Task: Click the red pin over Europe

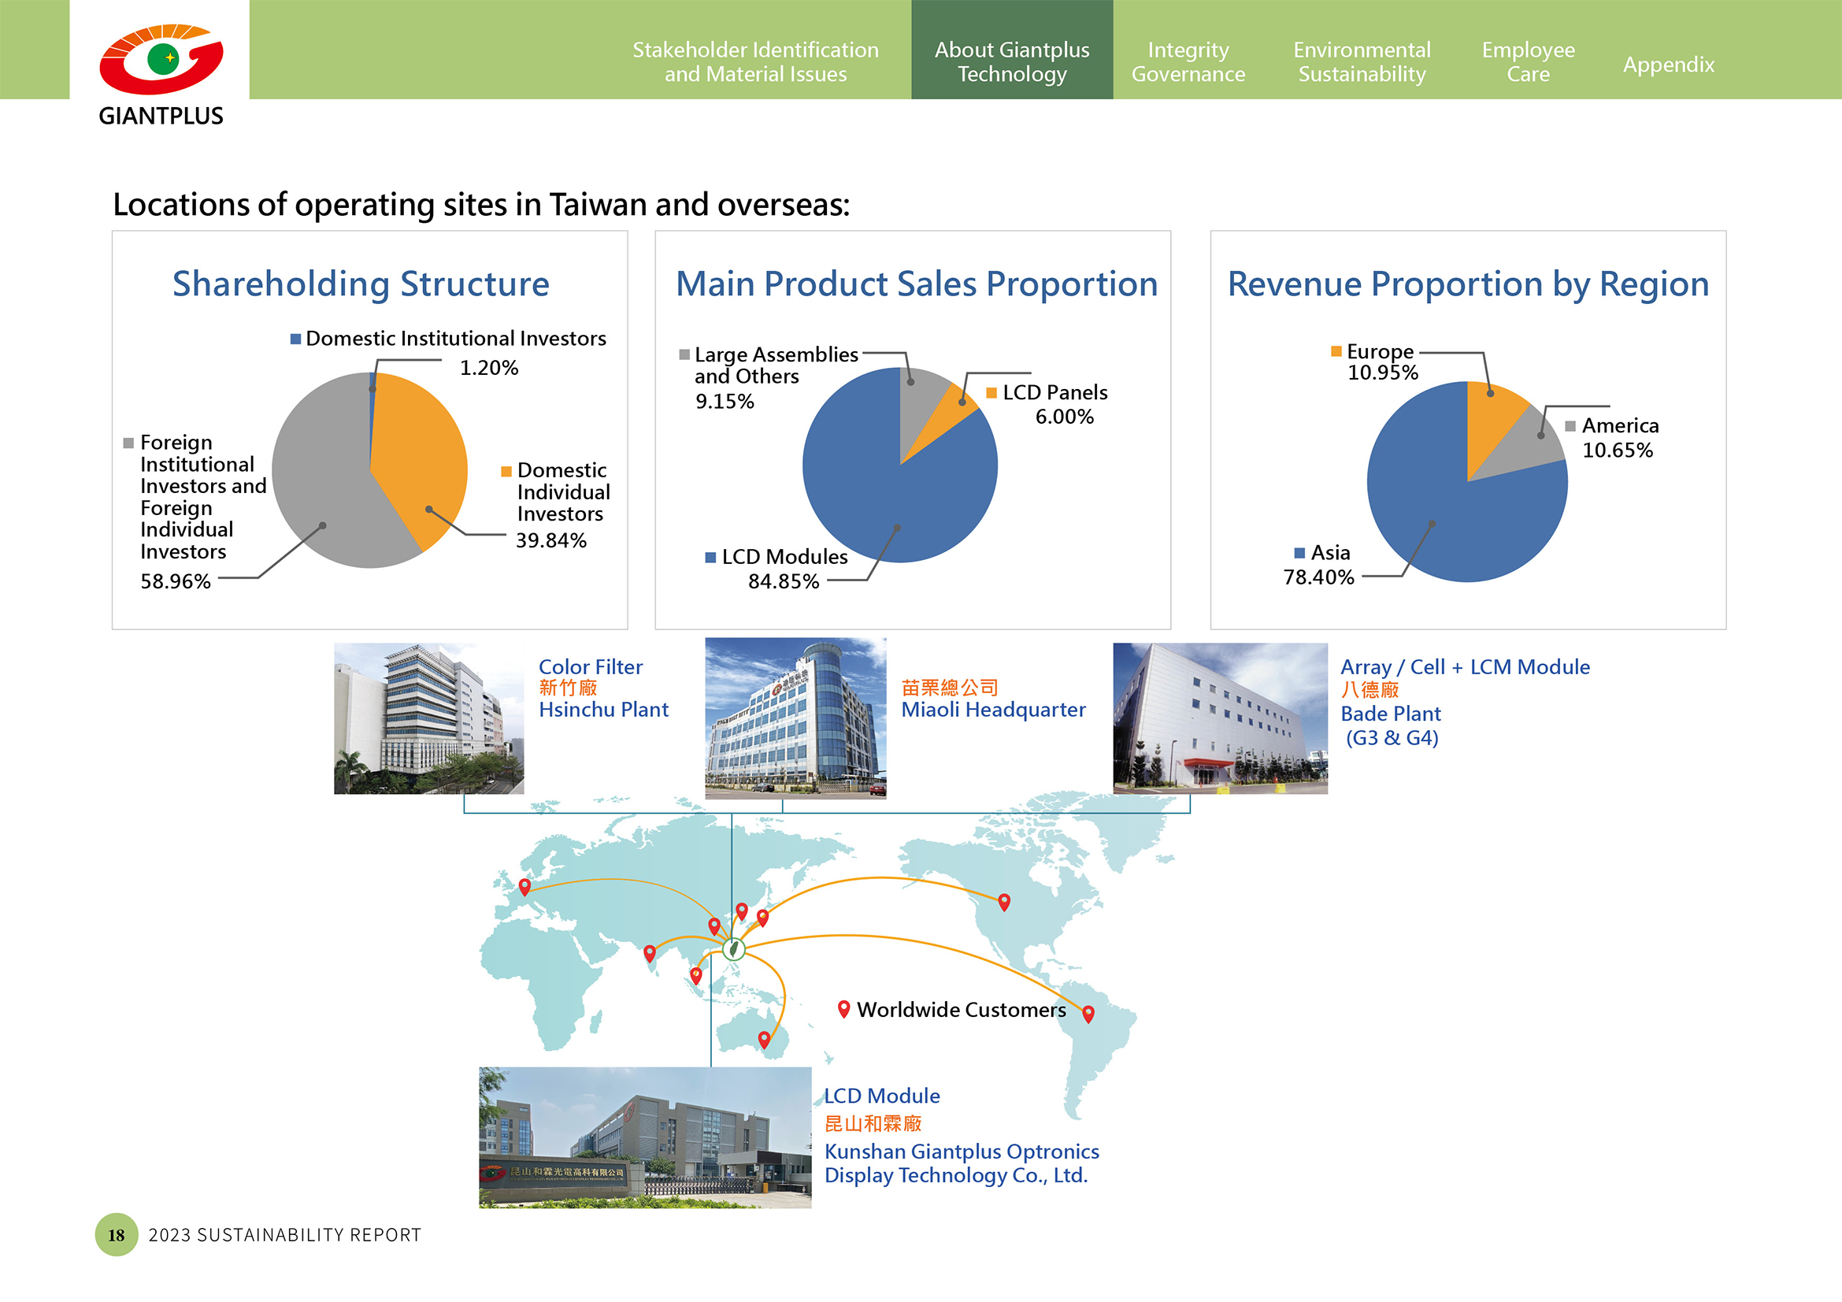Action: [x=524, y=885]
